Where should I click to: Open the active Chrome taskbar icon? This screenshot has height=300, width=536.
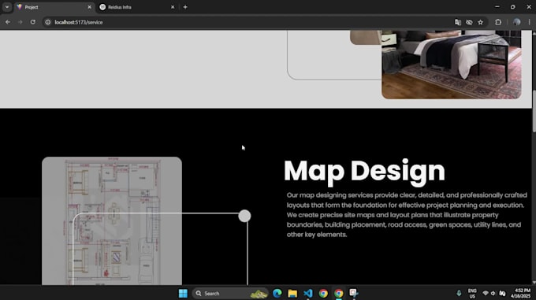pos(339,293)
